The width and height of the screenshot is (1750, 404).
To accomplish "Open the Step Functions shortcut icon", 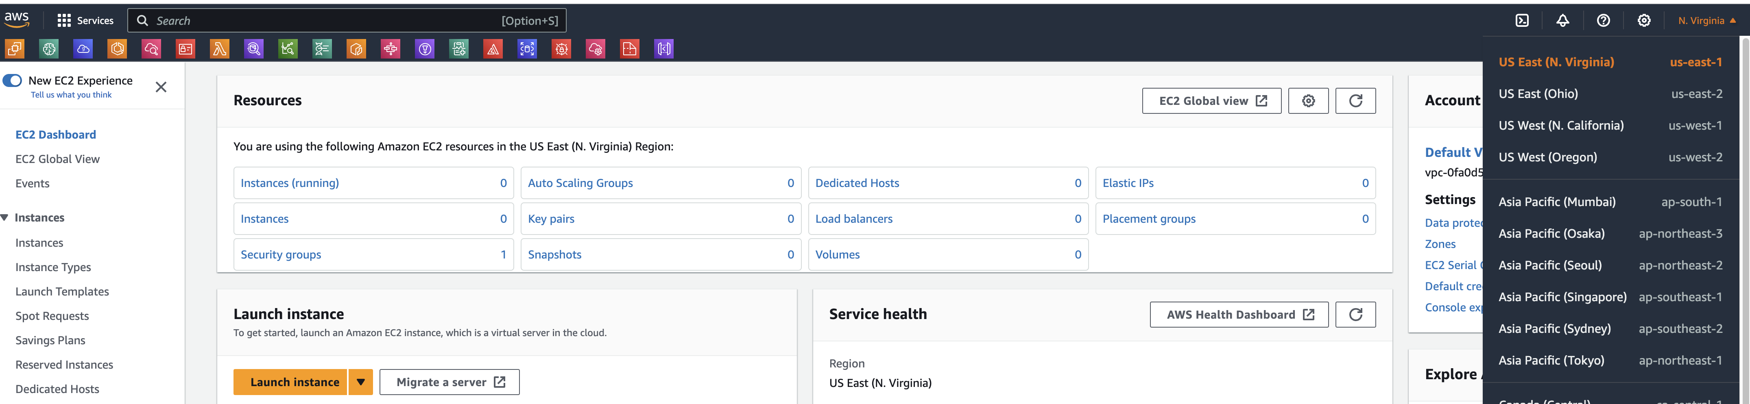I will pyautogui.click(x=391, y=49).
